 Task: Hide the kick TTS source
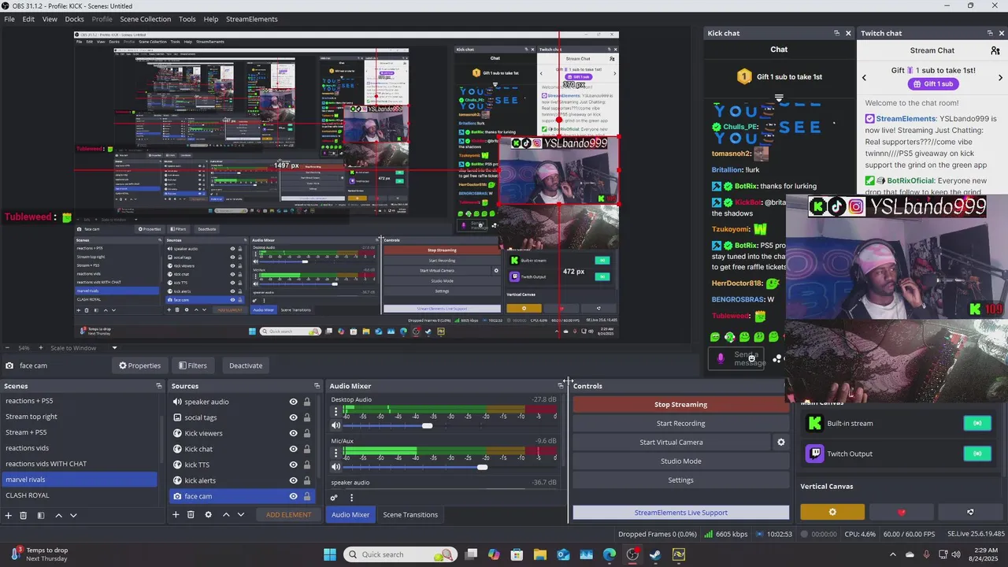coord(293,465)
